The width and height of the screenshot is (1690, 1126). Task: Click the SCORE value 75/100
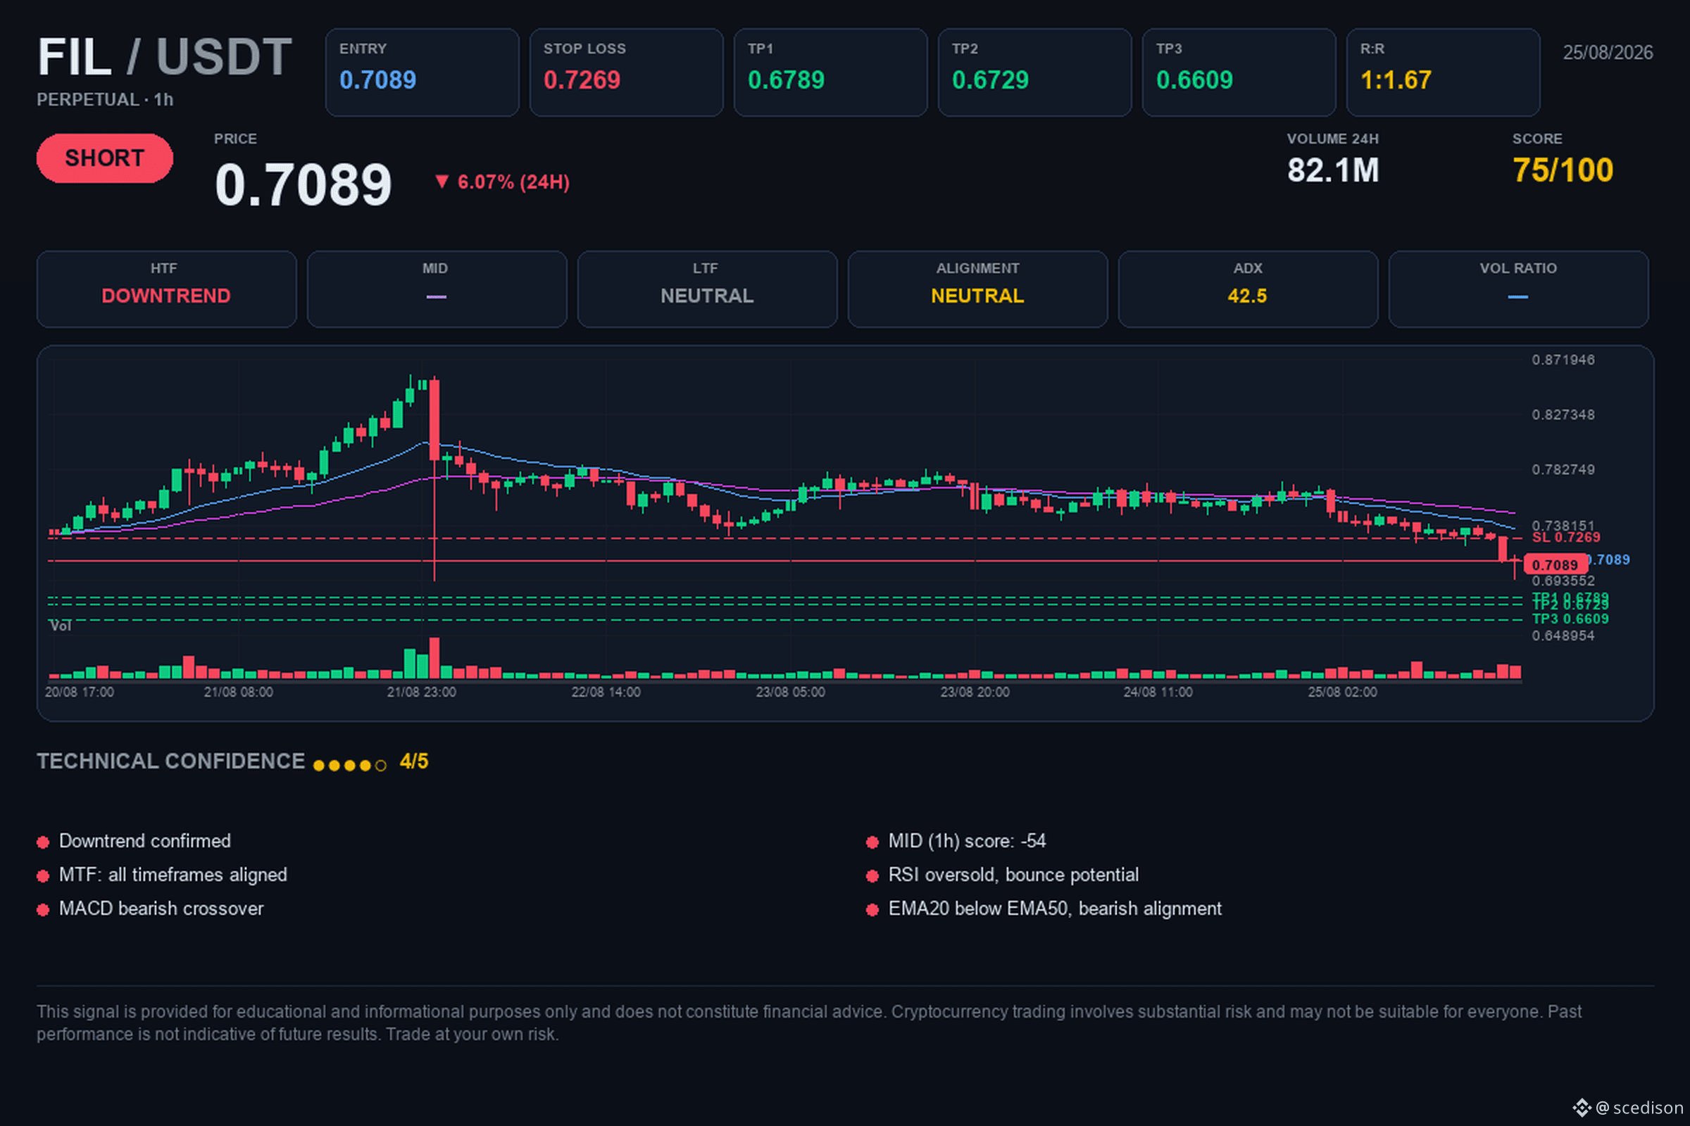coord(1563,171)
